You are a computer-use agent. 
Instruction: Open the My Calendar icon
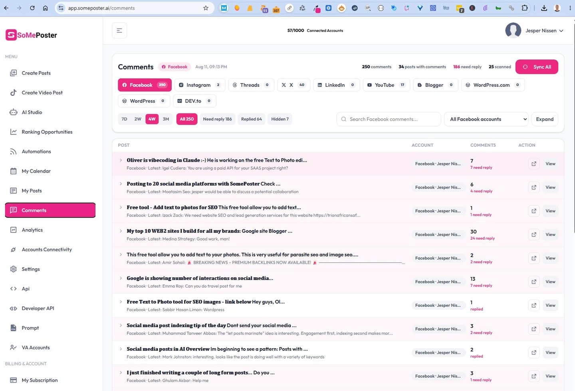[14, 171]
